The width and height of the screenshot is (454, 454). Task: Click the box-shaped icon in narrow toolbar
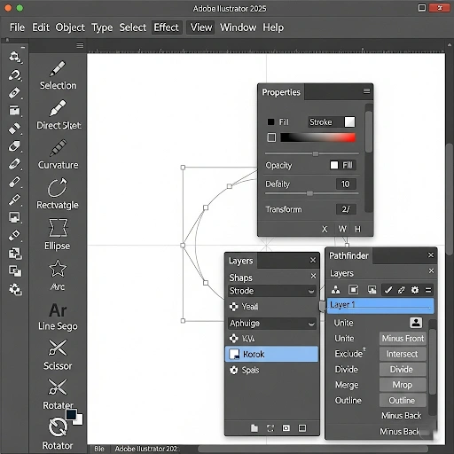coord(14,111)
